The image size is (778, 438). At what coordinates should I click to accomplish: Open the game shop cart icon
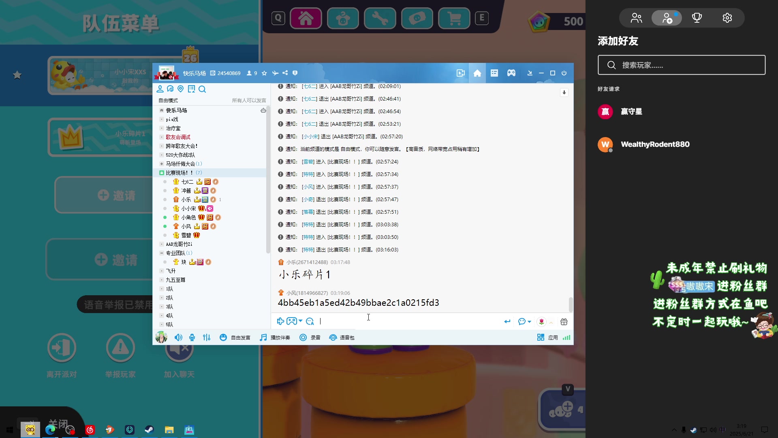pyautogui.click(x=454, y=18)
